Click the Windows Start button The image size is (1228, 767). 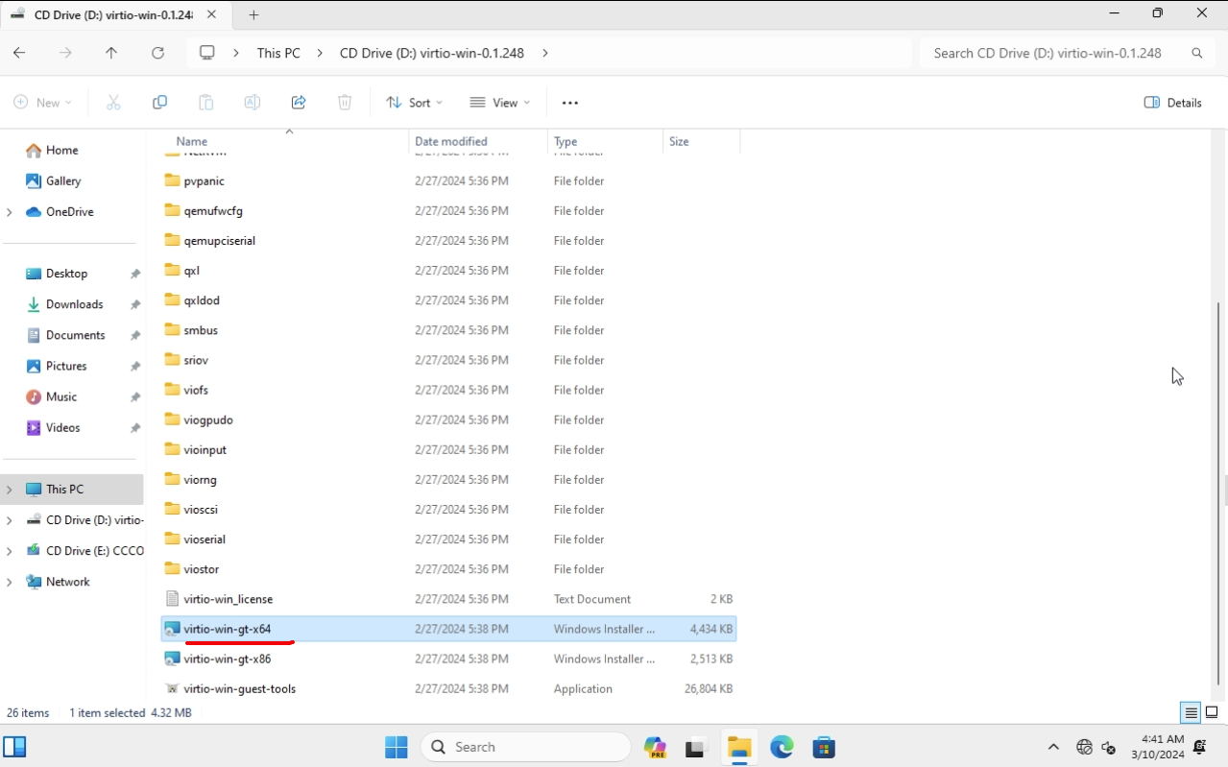[x=396, y=747]
